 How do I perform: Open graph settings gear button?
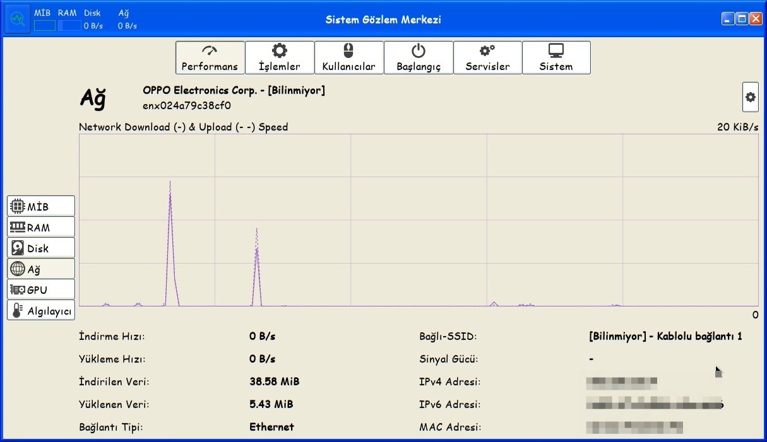750,97
